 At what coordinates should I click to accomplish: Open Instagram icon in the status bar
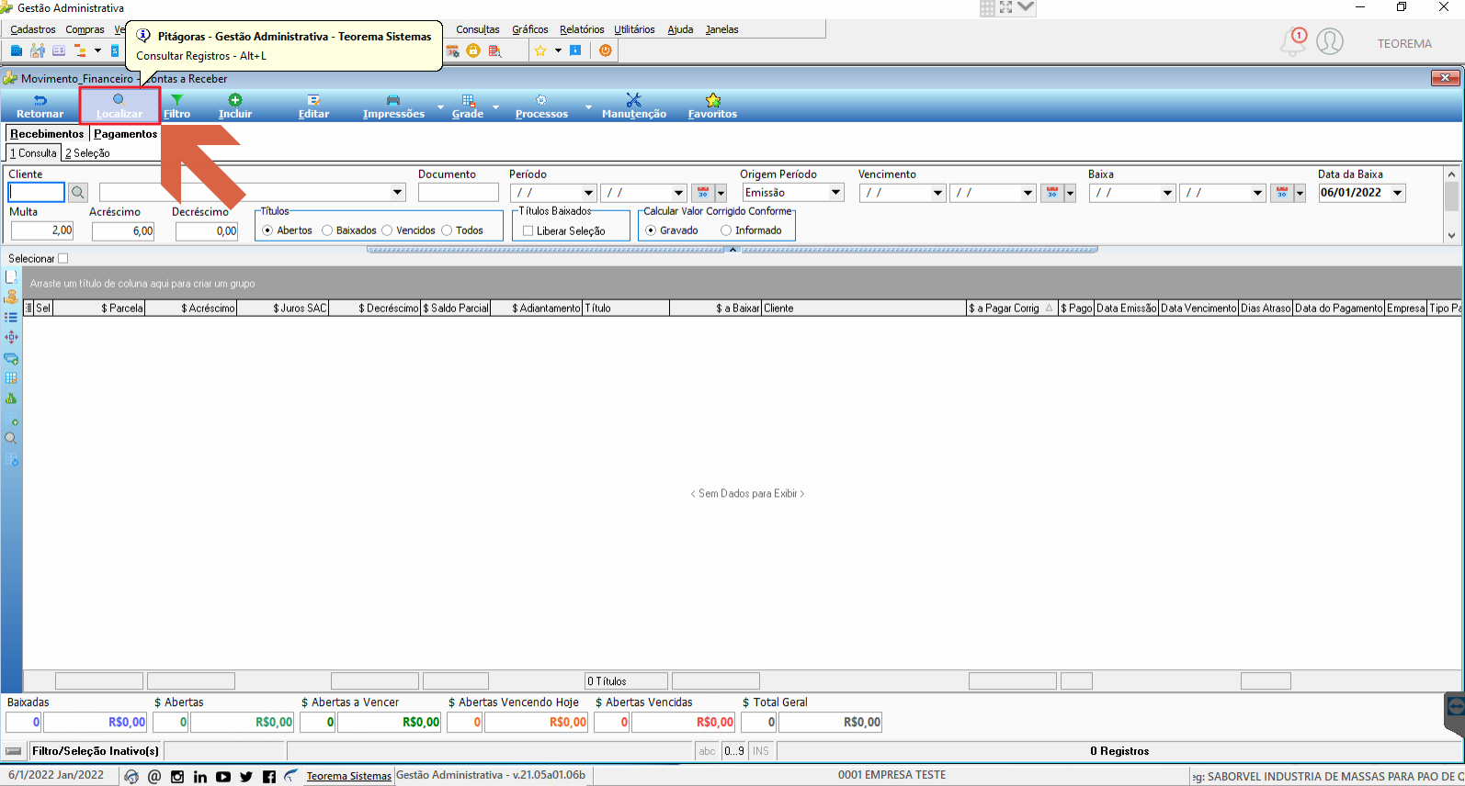click(177, 777)
